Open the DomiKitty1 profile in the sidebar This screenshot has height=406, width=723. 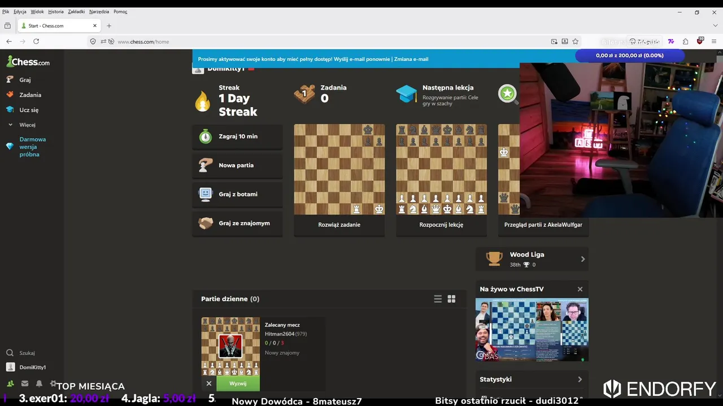32,367
